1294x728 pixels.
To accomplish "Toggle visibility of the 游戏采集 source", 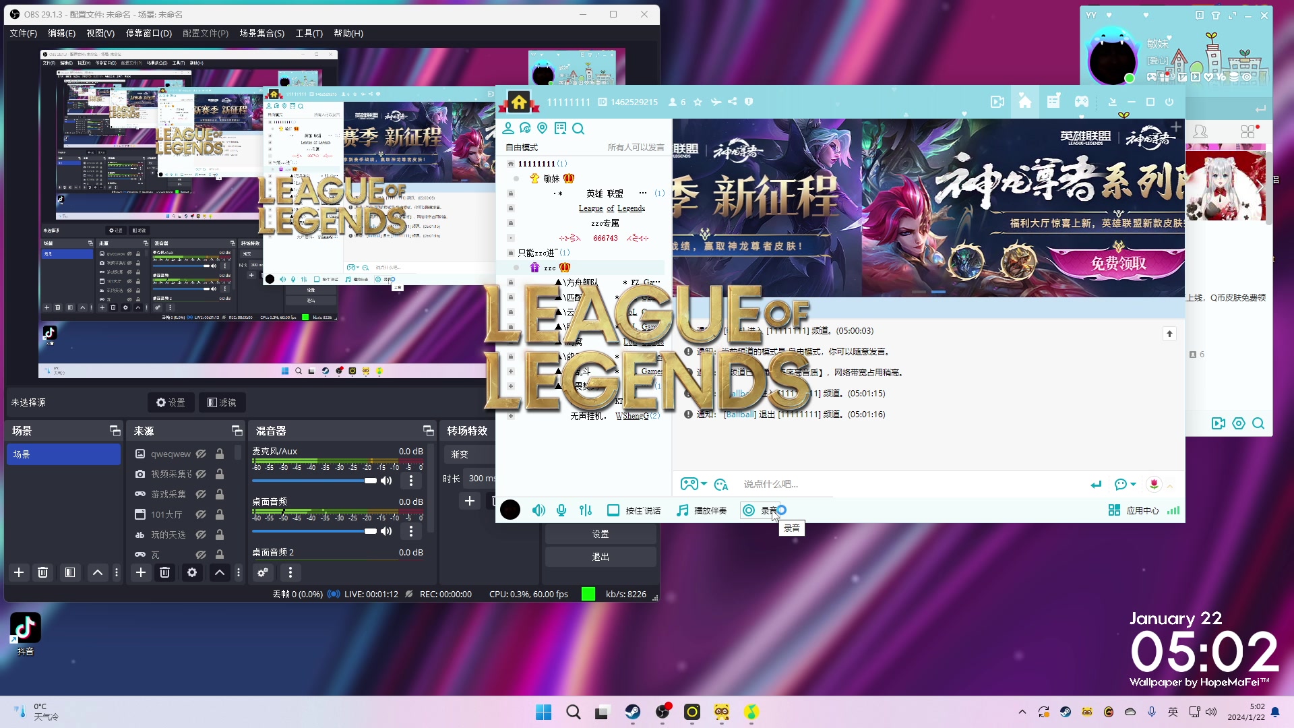I will [201, 495].
